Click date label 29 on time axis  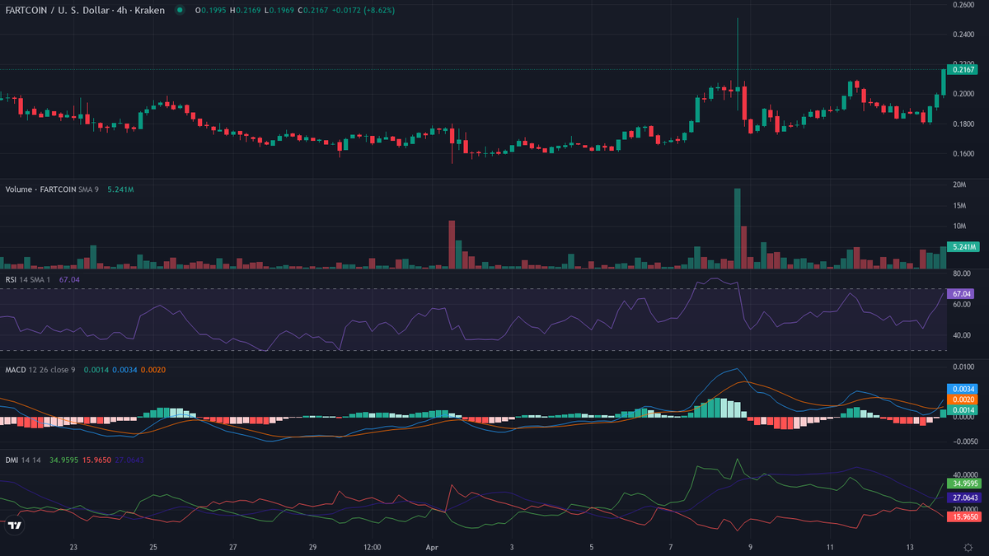tap(312, 547)
